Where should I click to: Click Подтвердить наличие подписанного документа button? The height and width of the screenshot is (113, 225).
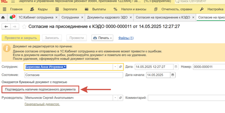click(x=40, y=90)
